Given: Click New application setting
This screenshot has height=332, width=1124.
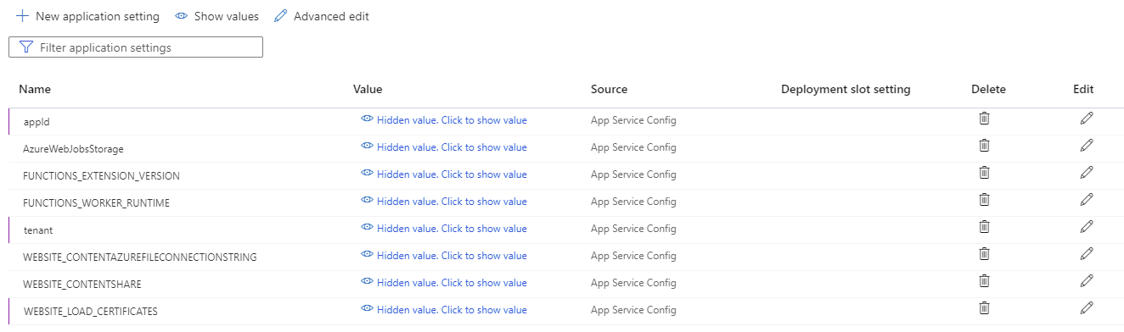Looking at the screenshot, I should tap(87, 16).
